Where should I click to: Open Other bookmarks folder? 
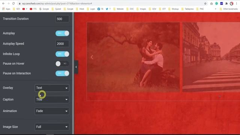tap(229, 9)
